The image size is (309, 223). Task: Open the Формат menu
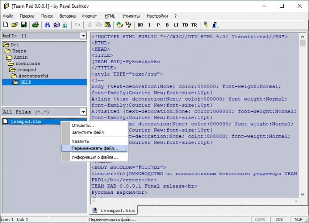pos(89,16)
